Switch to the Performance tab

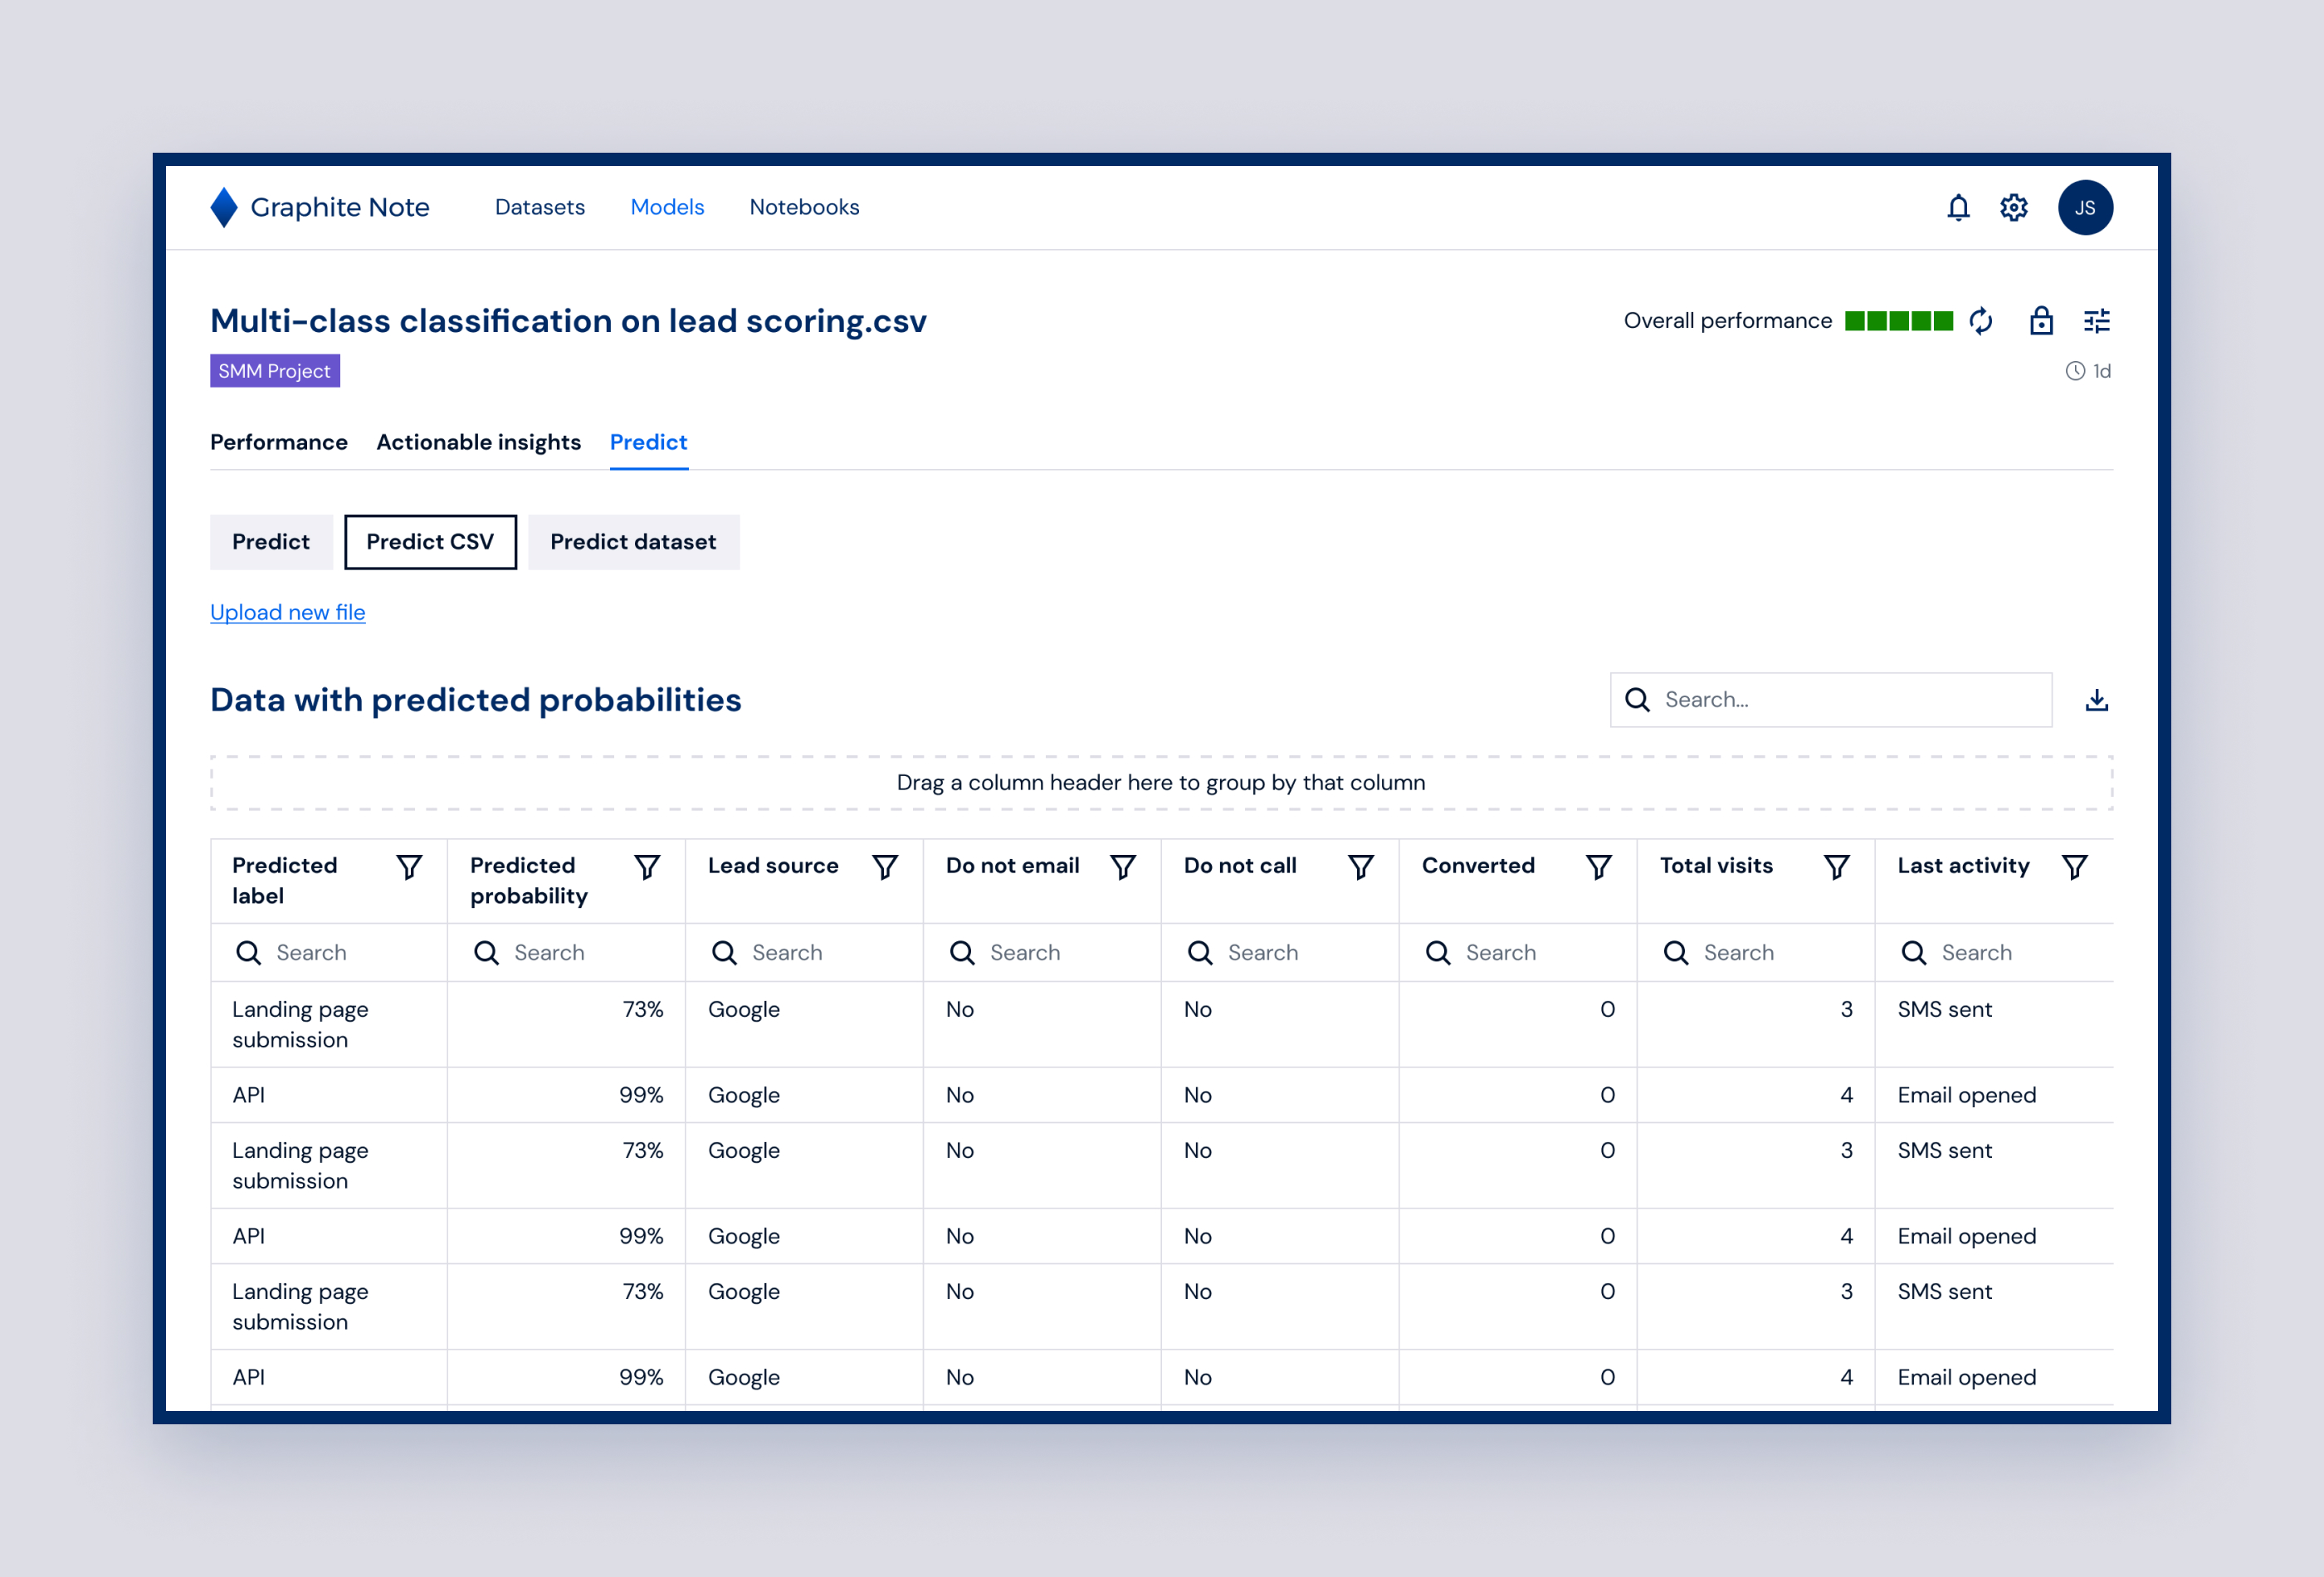point(279,442)
